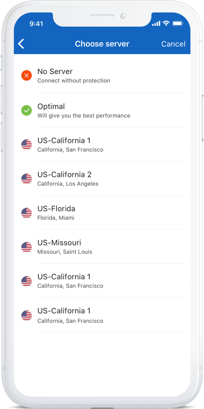Click the 'California, Los Angeles' location text

pos(68,184)
